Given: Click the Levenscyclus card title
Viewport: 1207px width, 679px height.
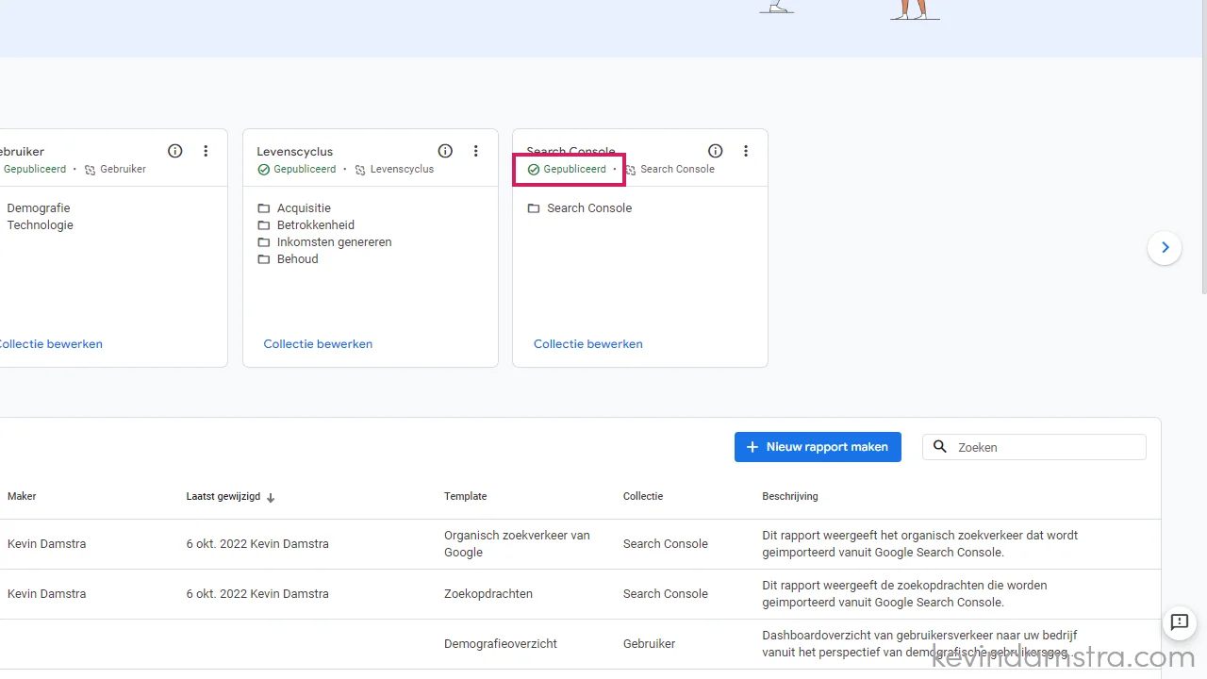Looking at the screenshot, I should tap(295, 152).
